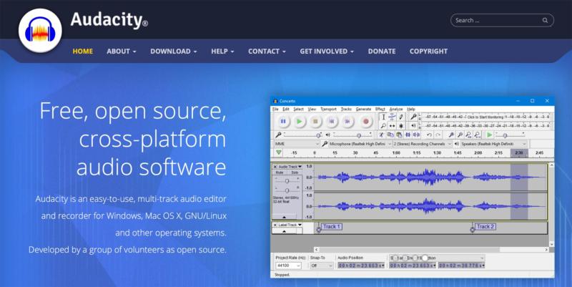Open the Analyze menu
The height and width of the screenshot is (287, 572).
[396, 110]
